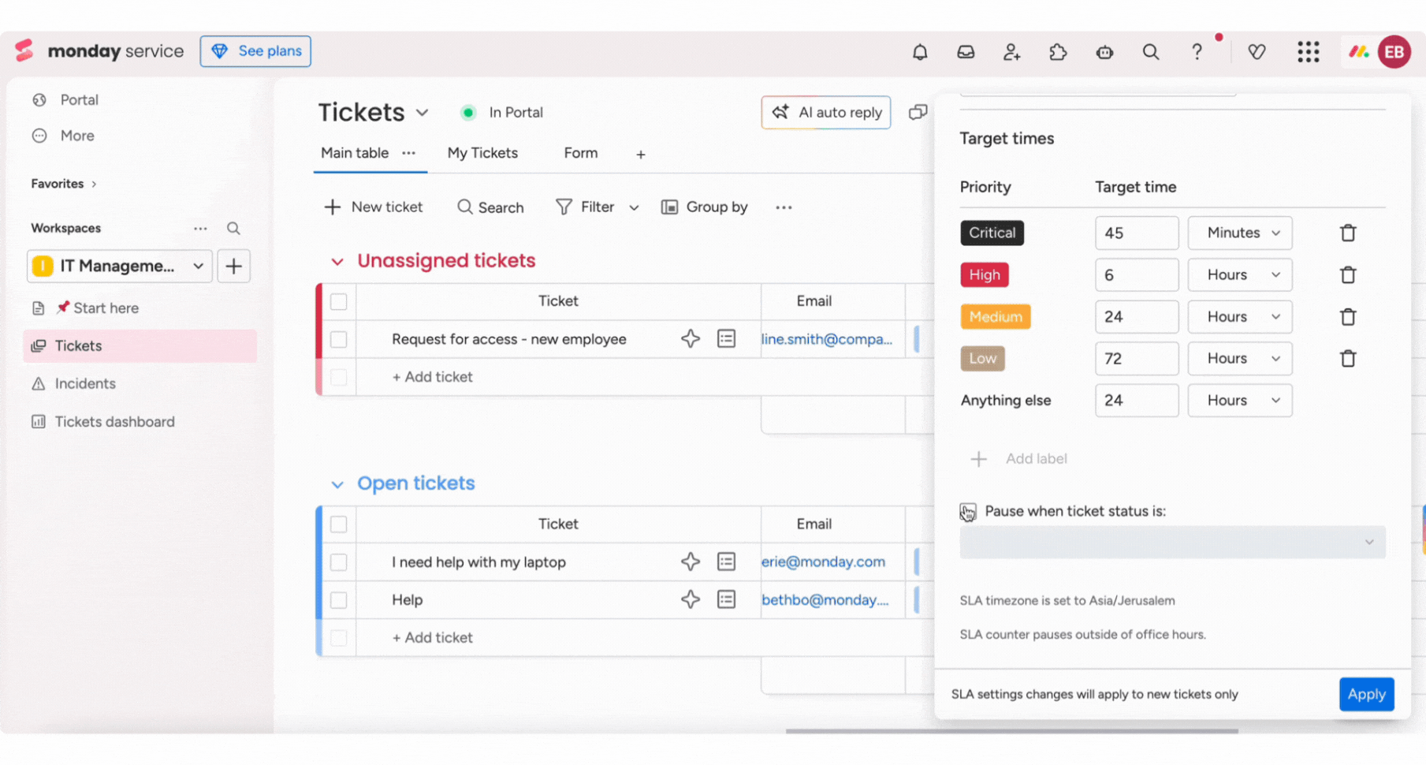The width and height of the screenshot is (1426, 765).
Task: Open the notifications bell
Action: (x=920, y=52)
